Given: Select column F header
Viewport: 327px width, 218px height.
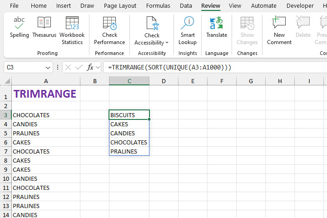Looking at the screenshot, I should [222, 81].
